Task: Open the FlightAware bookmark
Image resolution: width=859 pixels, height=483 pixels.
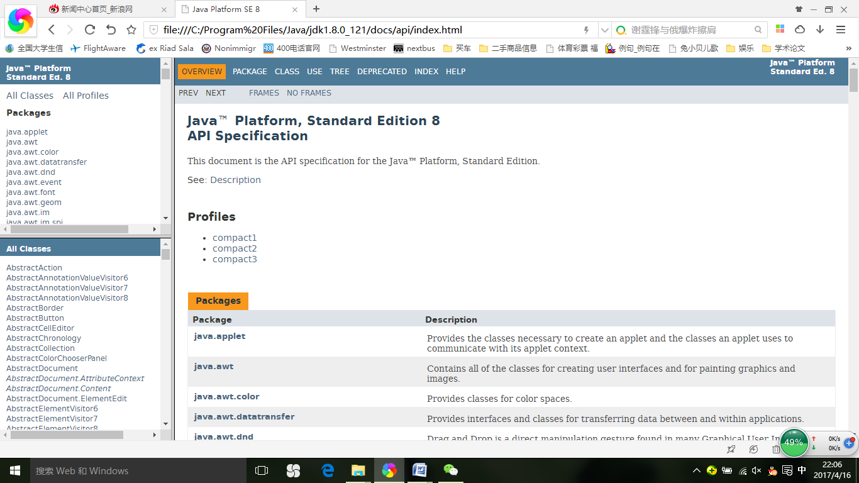Action: (x=98, y=48)
